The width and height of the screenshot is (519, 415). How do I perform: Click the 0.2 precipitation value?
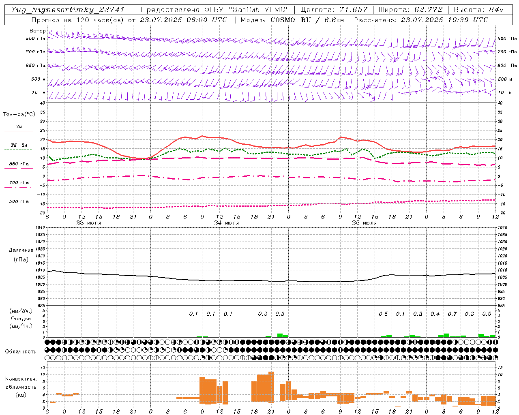pyautogui.click(x=263, y=314)
